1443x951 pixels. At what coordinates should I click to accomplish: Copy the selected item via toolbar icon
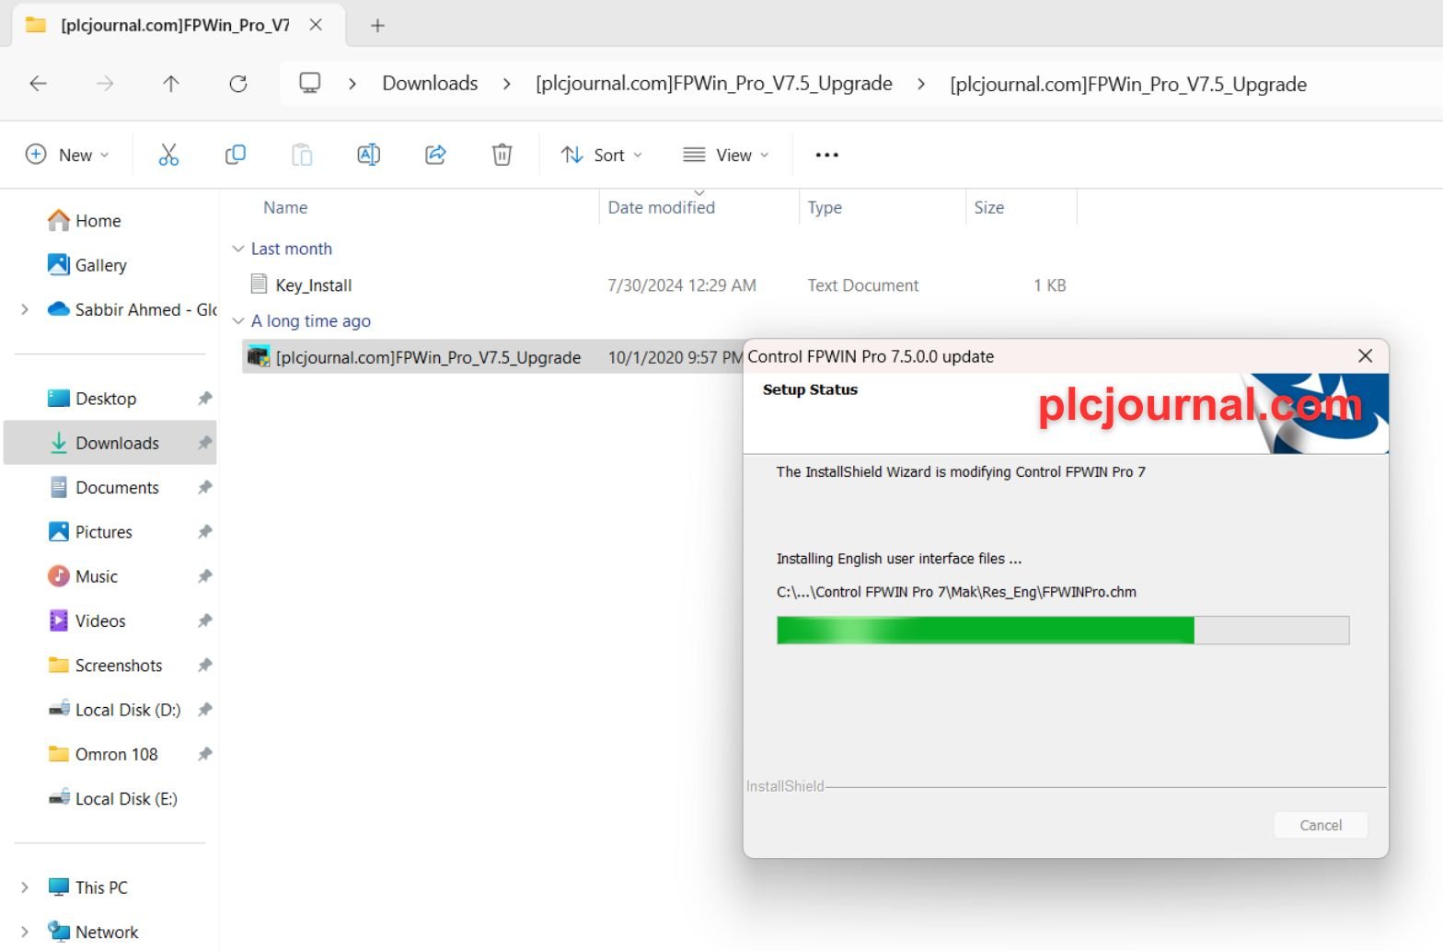[236, 155]
